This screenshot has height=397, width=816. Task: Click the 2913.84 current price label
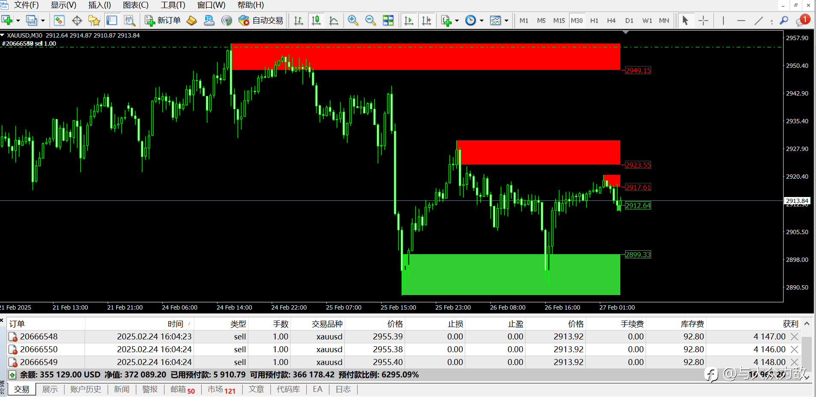[797, 200]
